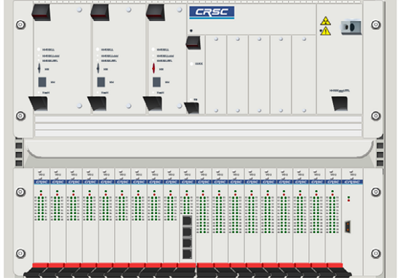Select the first blank filler panel beside the narrow module

216,74
